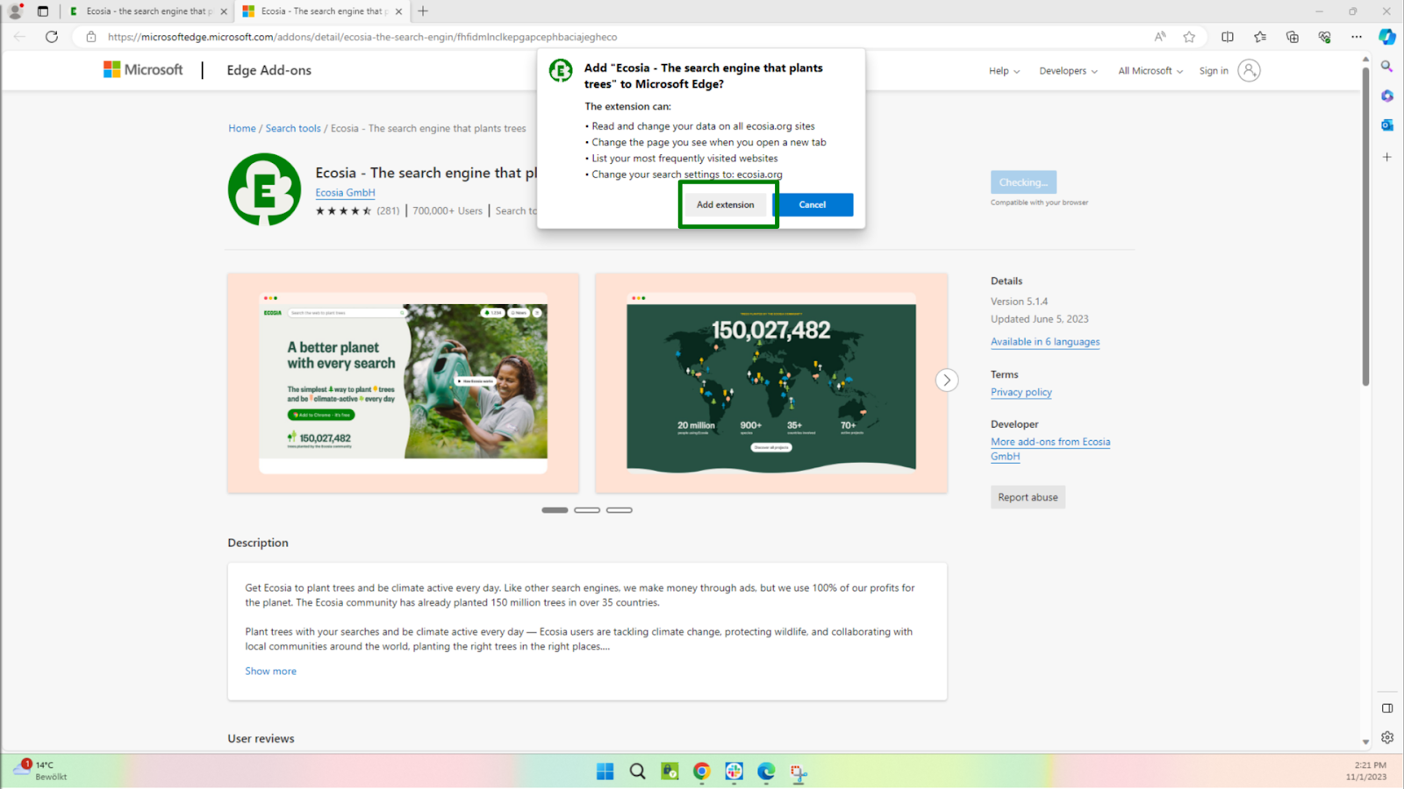Close the active Edge Add-ons tab
Screen dimensions: 1404x789
[398, 11]
